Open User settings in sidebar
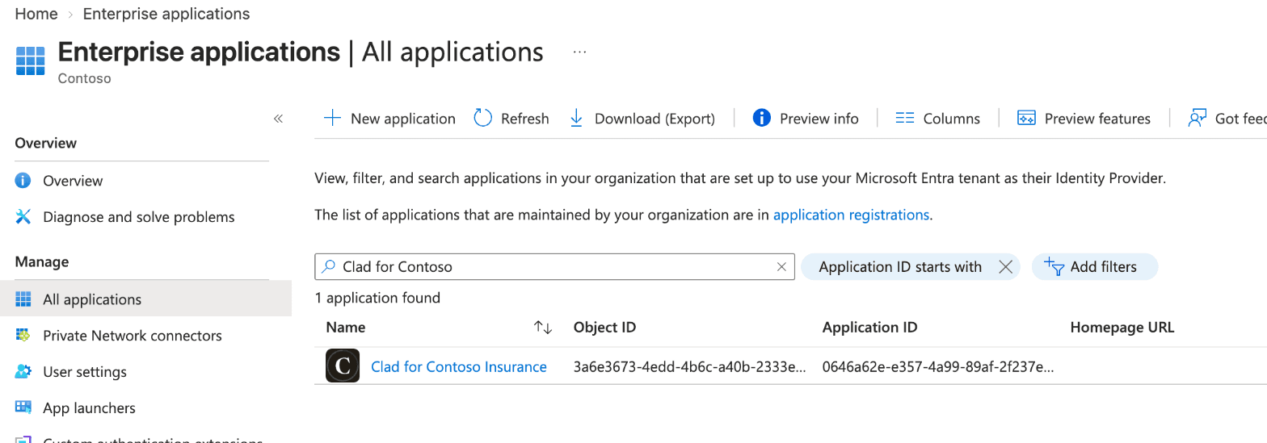Screen dimensions: 1267x443 click(85, 372)
